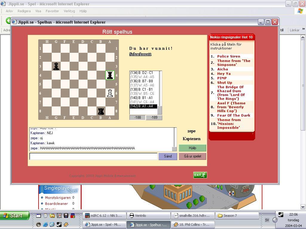306x229 pixels.
Task: Open the Theme from 'The Simpsons' link
Action: [234, 63]
